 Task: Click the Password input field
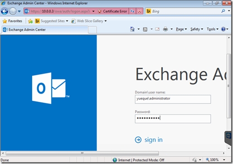click(173, 119)
